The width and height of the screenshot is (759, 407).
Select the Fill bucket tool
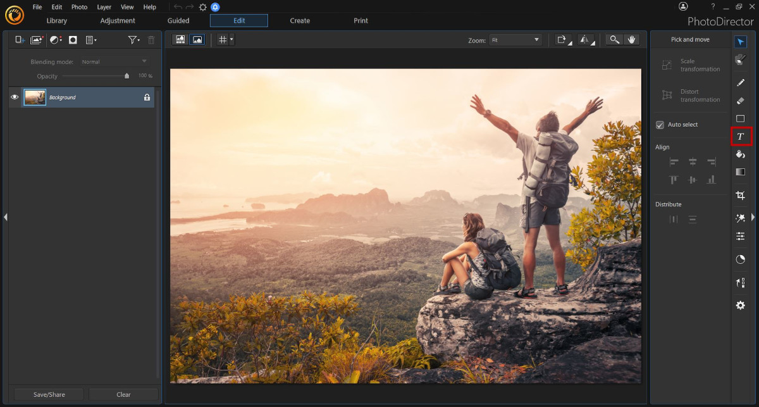point(741,154)
